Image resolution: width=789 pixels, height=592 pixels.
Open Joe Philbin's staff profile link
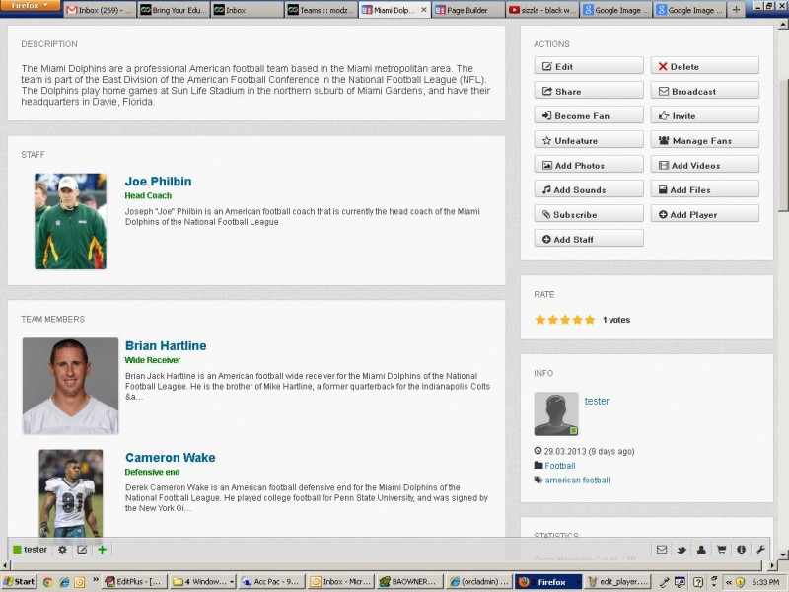click(x=158, y=182)
